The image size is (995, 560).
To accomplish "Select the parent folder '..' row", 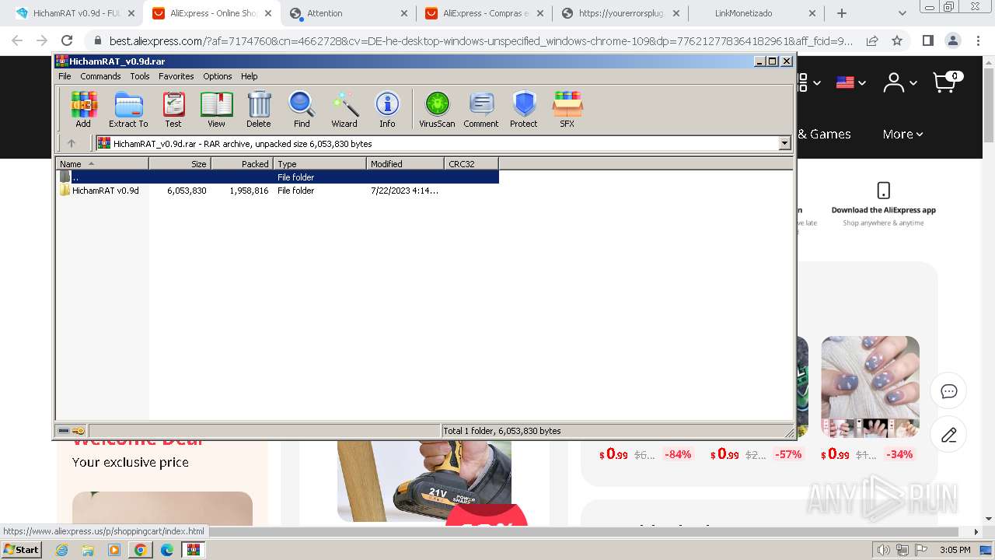I will [278, 177].
